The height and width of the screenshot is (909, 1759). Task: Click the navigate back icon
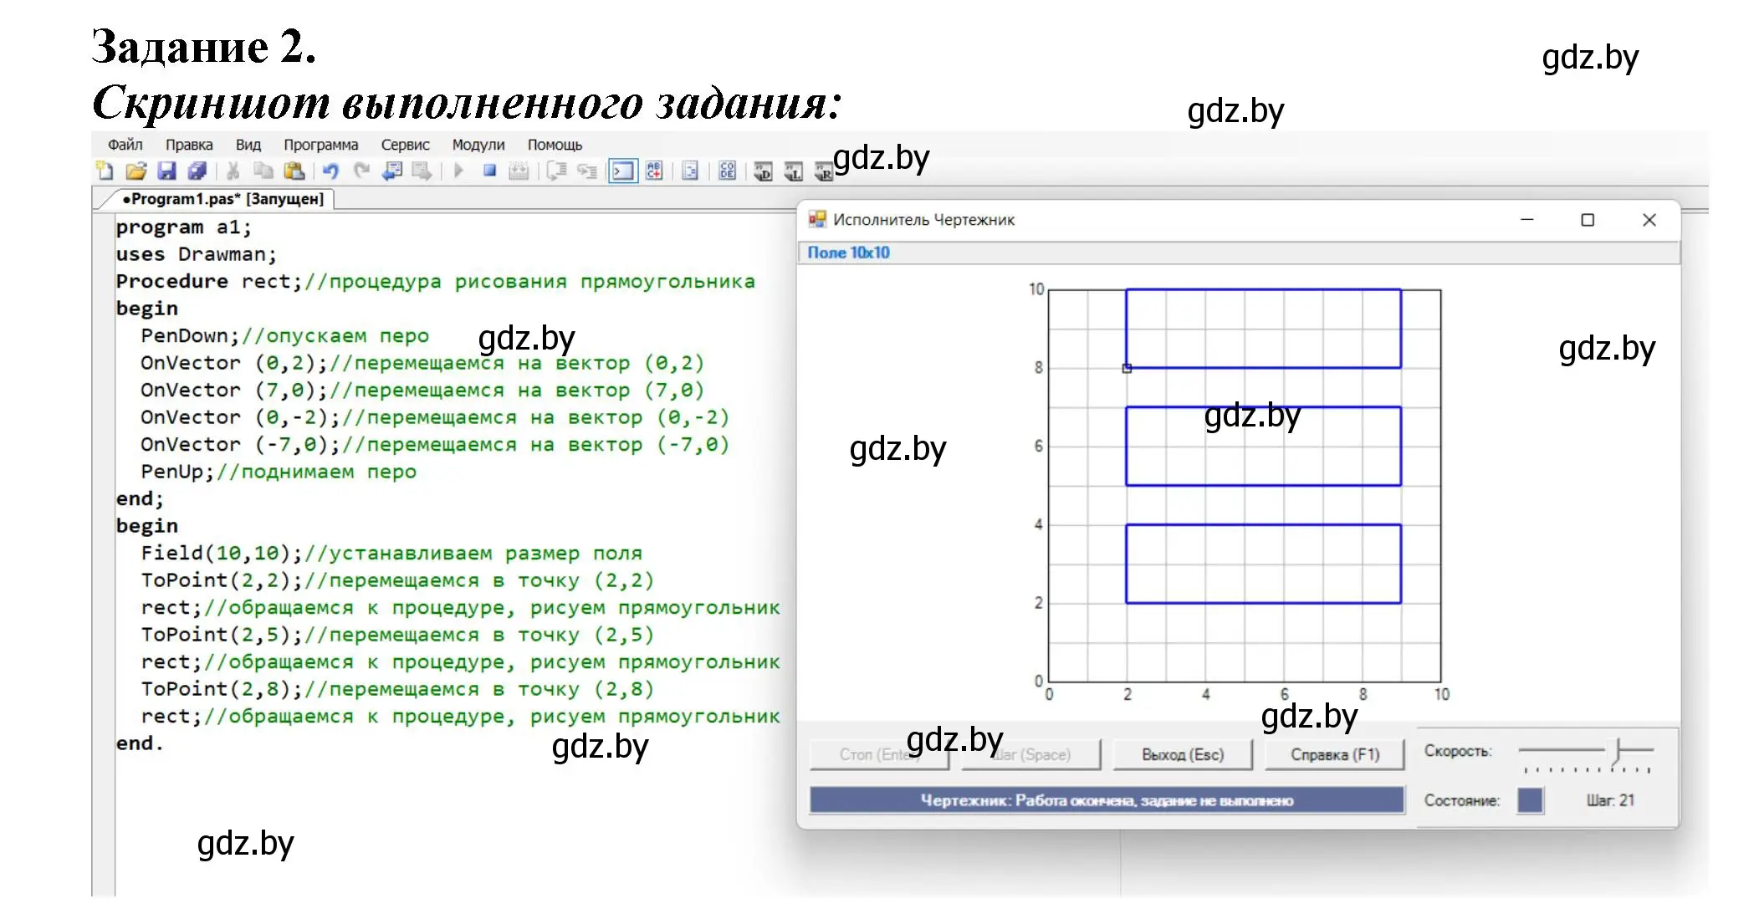click(391, 171)
